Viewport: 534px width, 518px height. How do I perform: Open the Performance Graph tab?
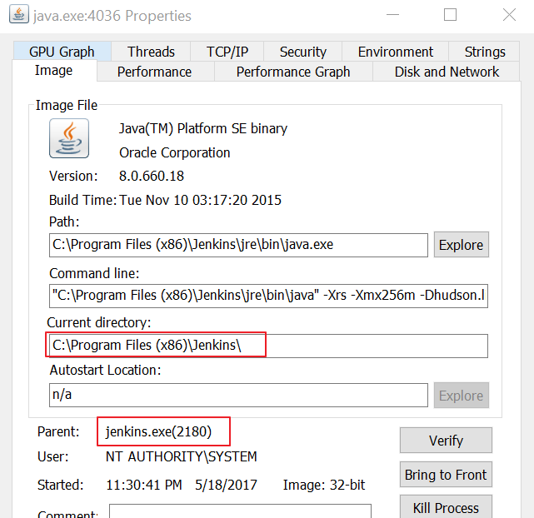tap(293, 72)
